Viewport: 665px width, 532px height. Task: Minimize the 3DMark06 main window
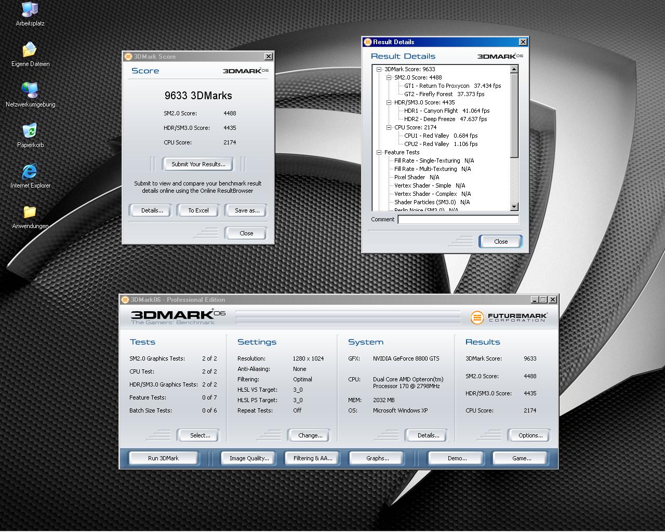click(x=535, y=300)
